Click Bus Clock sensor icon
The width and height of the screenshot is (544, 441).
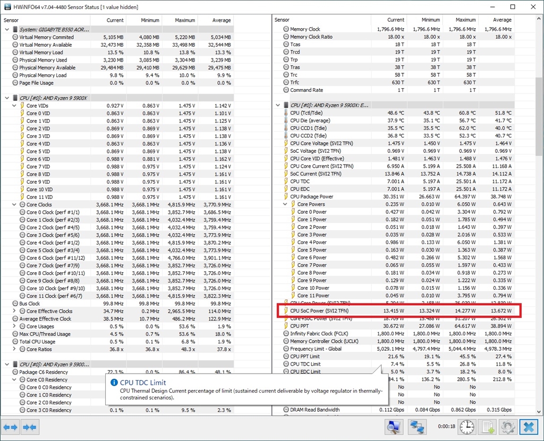pyautogui.click(x=15, y=304)
